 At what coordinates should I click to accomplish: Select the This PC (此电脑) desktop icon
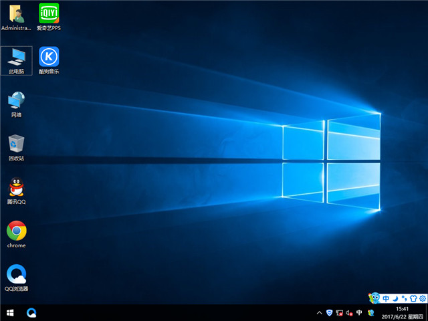pos(16,61)
